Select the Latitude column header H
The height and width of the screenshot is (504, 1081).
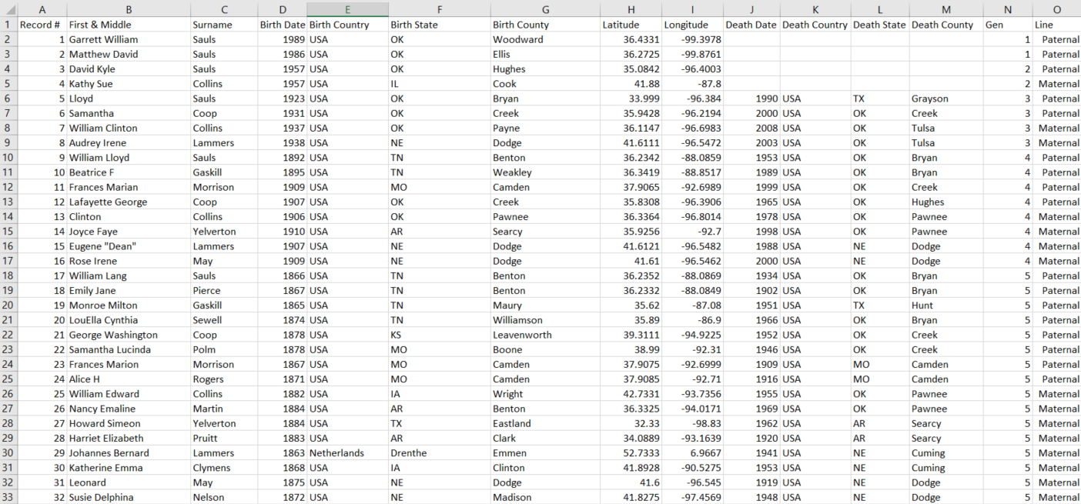coord(631,9)
